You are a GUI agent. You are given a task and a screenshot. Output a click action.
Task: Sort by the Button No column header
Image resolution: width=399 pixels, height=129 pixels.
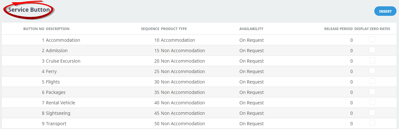34,29
